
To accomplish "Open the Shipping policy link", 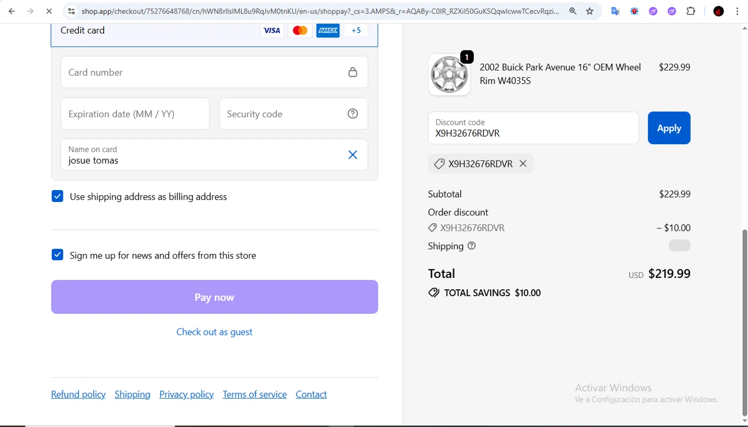I will pos(132,395).
